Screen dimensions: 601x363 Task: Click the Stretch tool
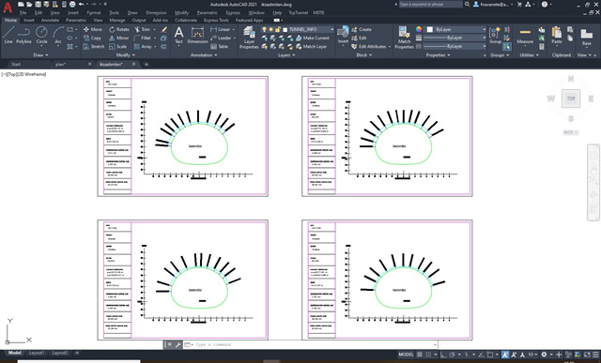tap(94, 46)
